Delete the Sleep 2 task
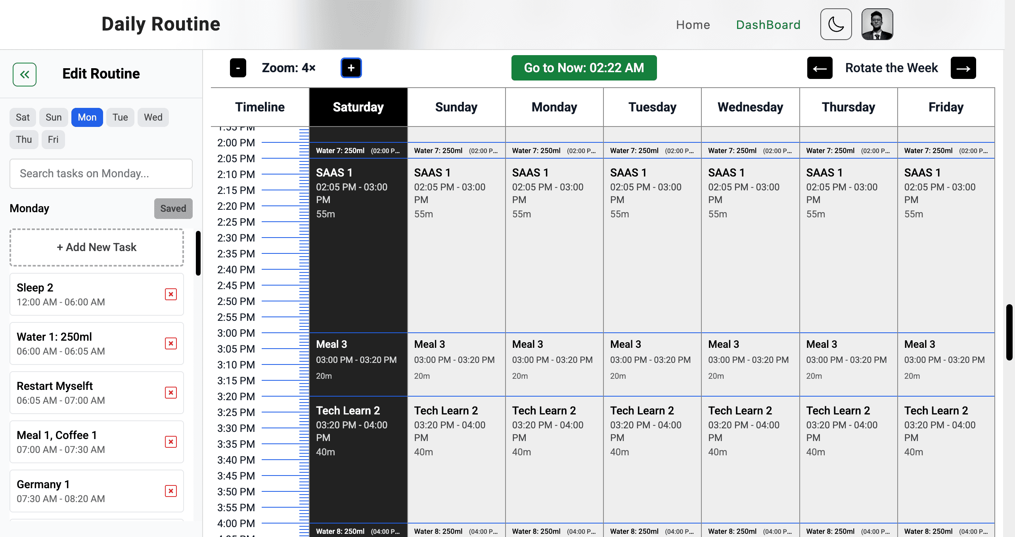Image resolution: width=1015 pixels, height=537 pixels. (171, 294)
